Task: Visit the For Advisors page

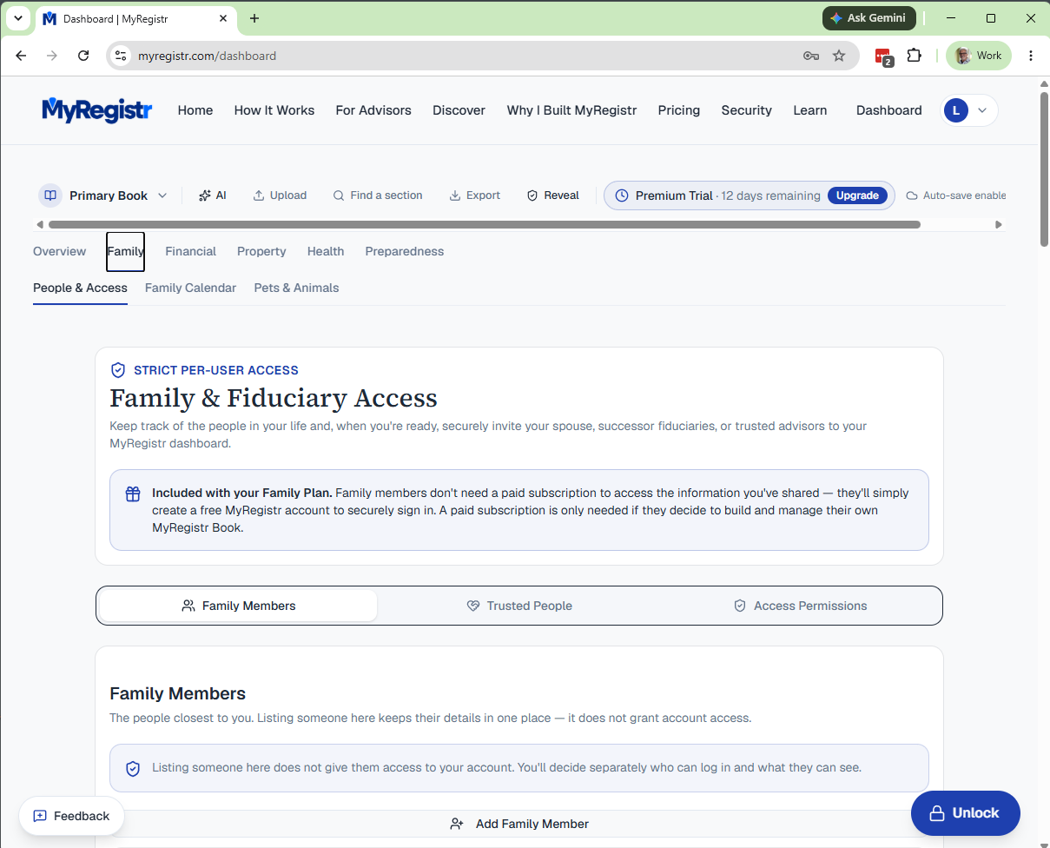Action: (373, 110)
